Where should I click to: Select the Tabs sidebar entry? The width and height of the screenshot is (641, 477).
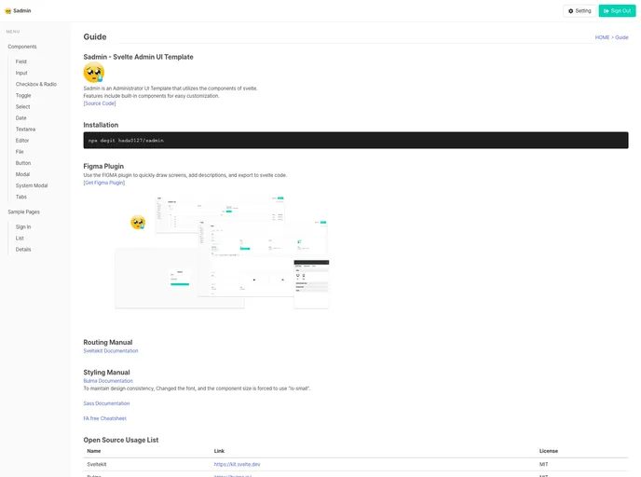click(x=21, y=197)
